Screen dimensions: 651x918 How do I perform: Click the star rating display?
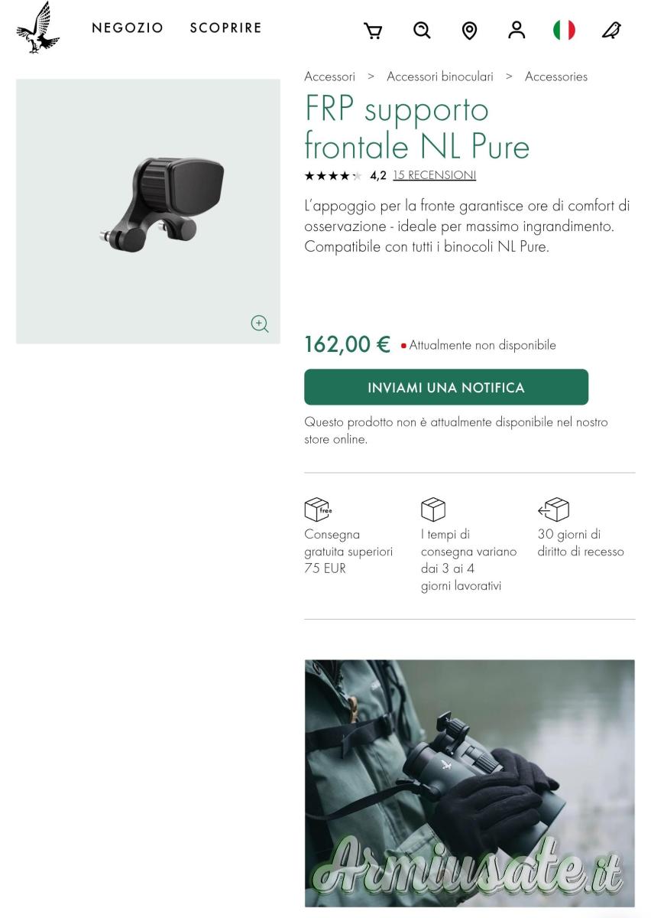[332, 176]
